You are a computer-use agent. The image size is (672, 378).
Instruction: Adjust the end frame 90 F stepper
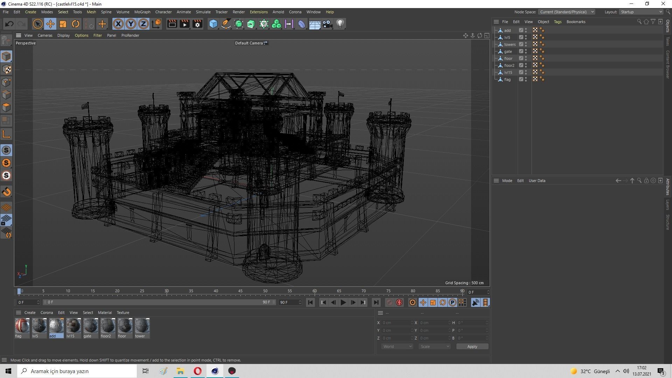click(300, 302)
